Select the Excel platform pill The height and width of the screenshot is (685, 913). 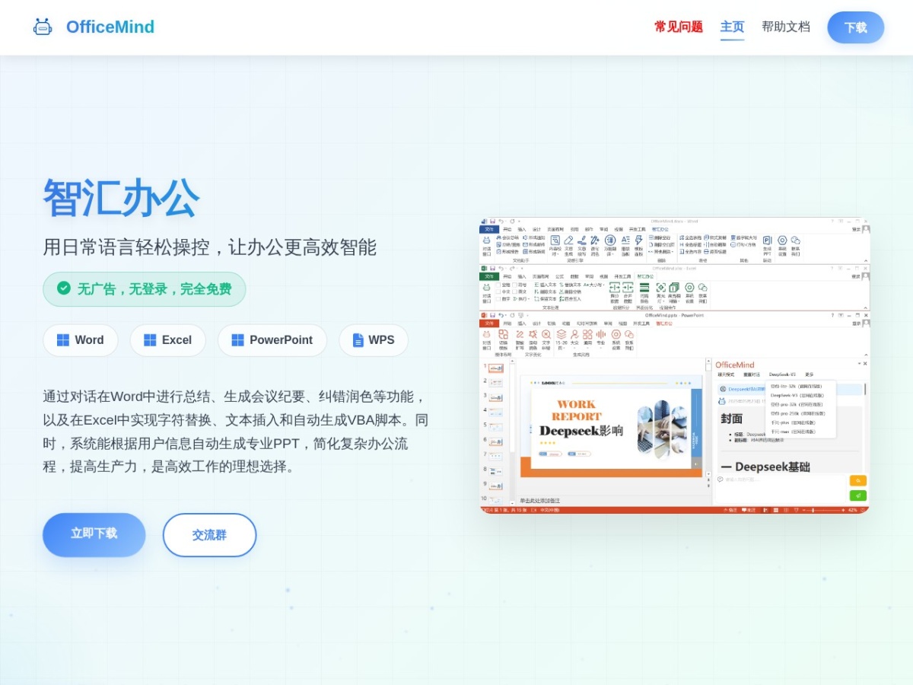click(x=168, y=340)
